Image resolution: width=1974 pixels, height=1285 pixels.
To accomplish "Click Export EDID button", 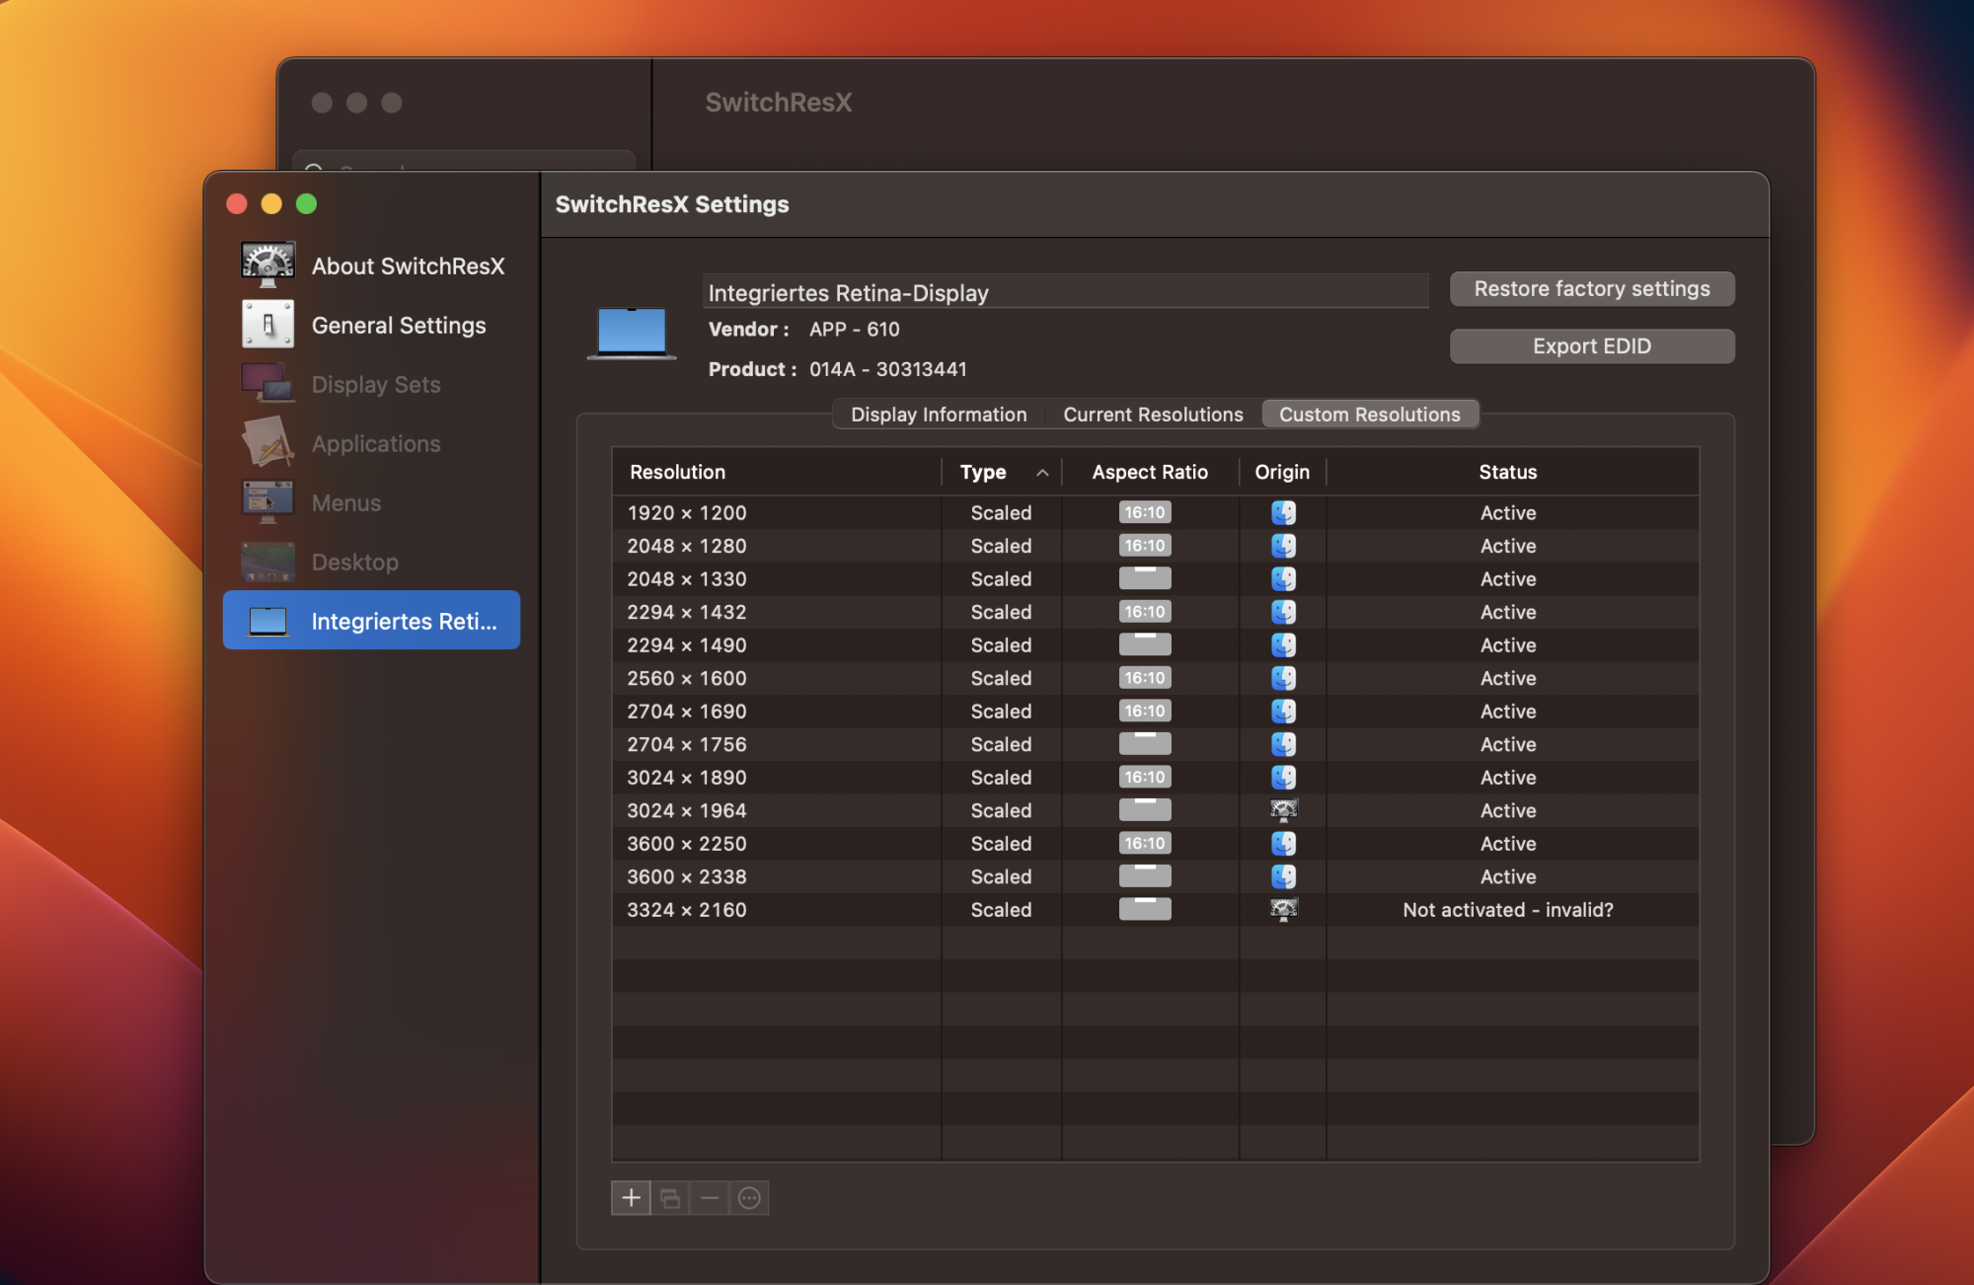I will [x=1591, y=346].
